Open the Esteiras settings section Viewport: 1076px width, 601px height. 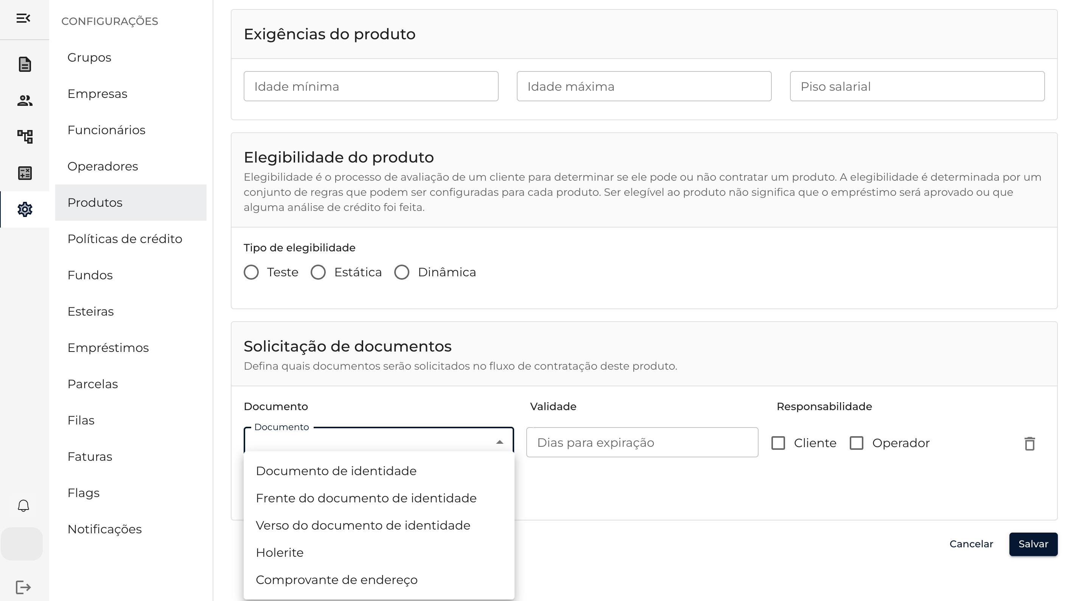91,311
